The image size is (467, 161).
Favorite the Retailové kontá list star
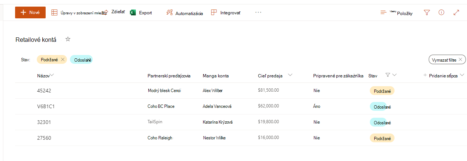tap(68, 39)
